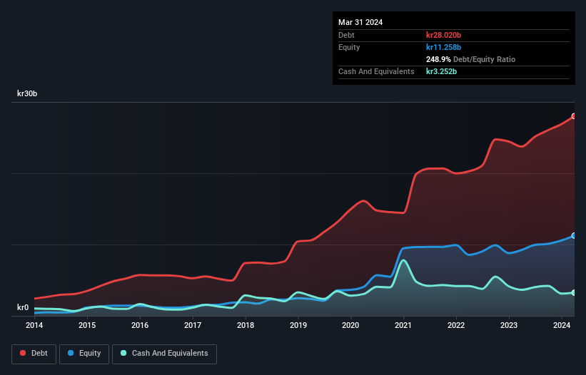The width and height of the screenshot is (586, 375).
Task: Click the 2016 x-axis label
Action: click(140, 325)
